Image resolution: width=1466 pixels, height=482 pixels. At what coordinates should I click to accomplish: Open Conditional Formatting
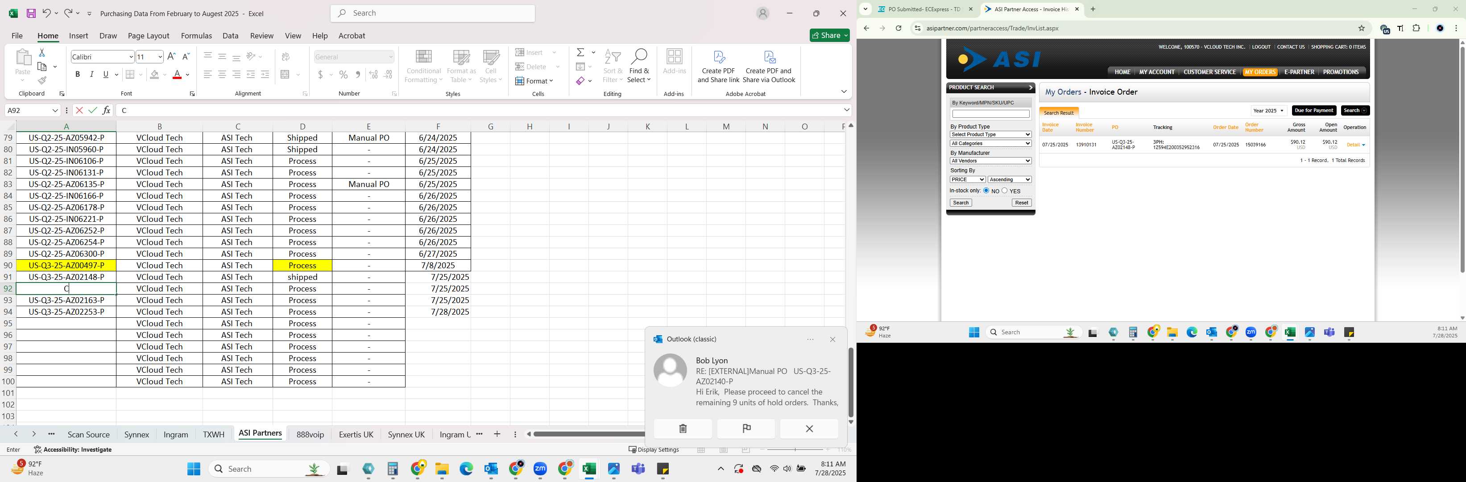tap(423, 66)
